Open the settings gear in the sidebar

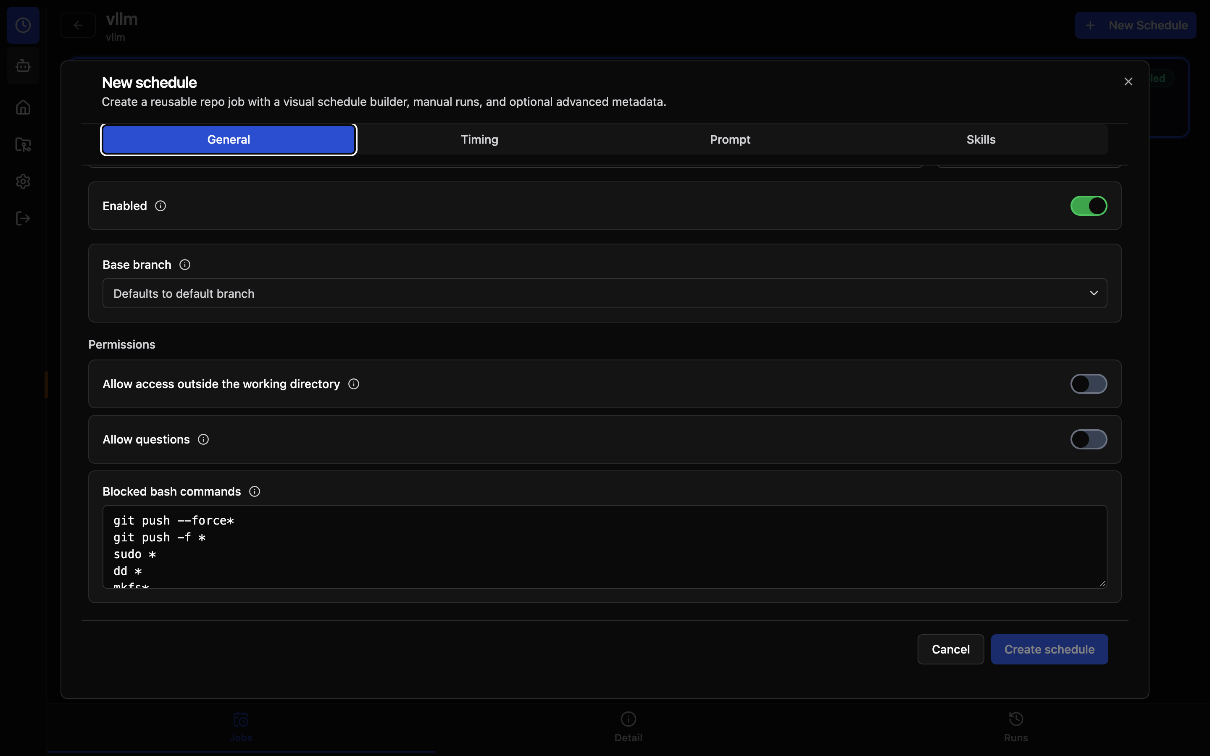(x=23, y=181)
